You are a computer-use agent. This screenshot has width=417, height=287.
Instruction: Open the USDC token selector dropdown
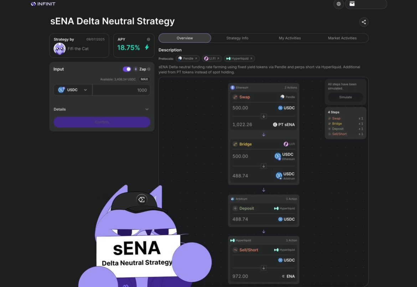pyautogui.click(x=73, y=90)
